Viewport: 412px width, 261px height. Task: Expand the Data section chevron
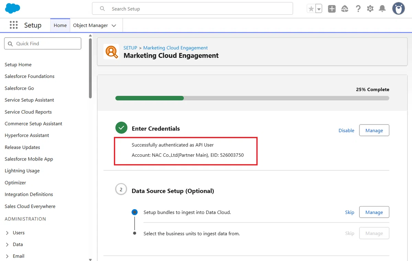point(7,245)
